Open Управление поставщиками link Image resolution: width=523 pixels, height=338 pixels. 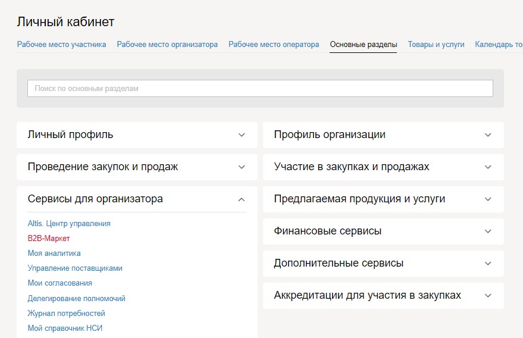pos(75,268)
